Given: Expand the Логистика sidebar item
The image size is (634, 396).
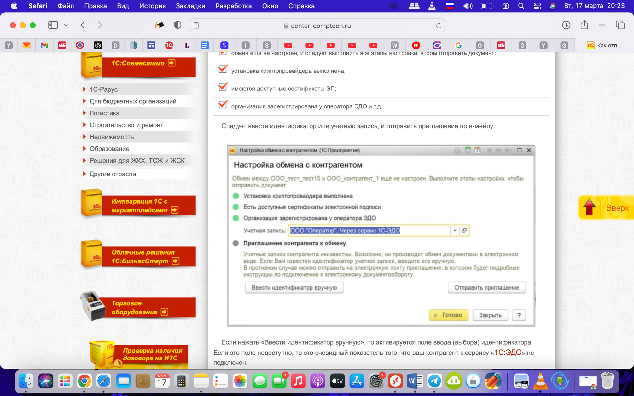Looking at the screenshot, I should (104, 113).
